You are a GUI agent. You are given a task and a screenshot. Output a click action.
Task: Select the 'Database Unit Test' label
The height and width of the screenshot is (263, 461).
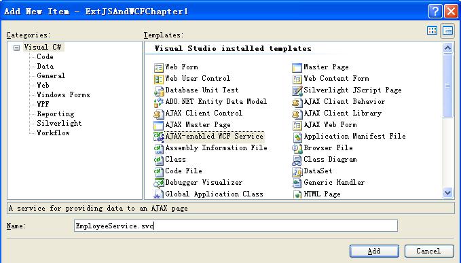click(x=202, y=90)
